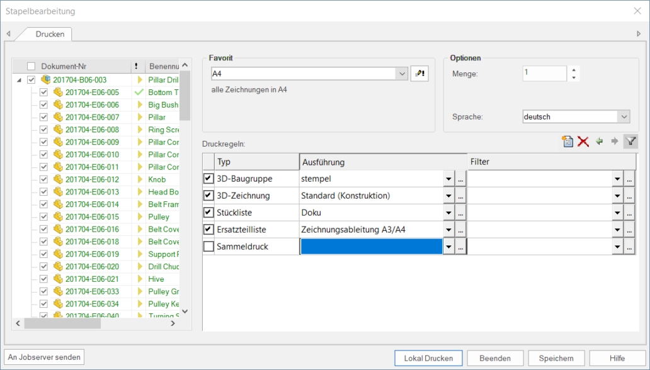The image size is (650, 370).
Task: Enable the Sammeldruck rule checkbox
Action: pos(208,247)
